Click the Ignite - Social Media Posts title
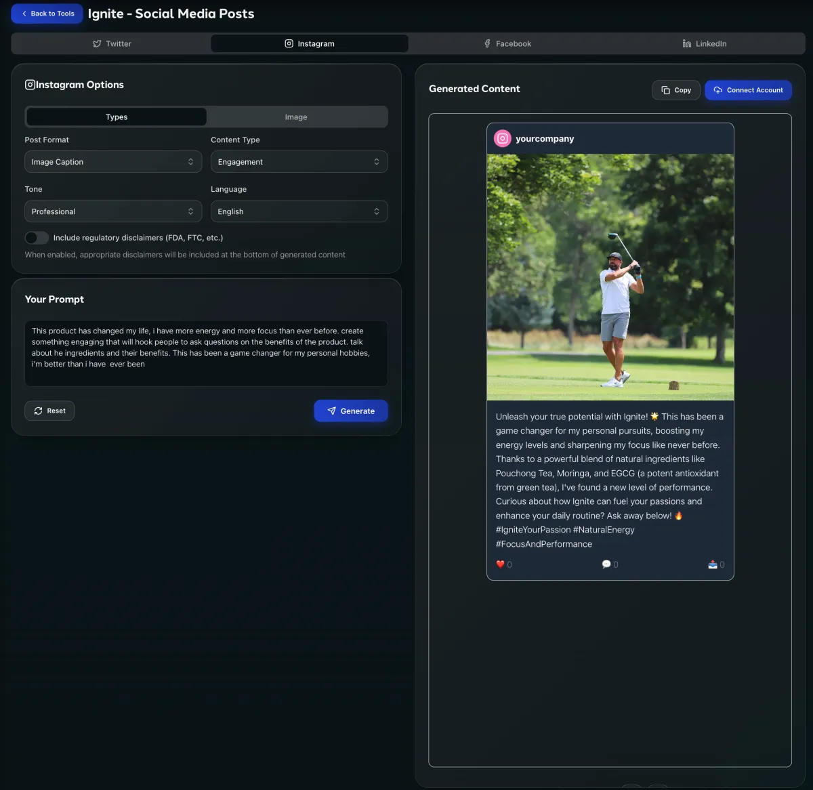Viewport: 813px width, 790px height. pos(171,14)
